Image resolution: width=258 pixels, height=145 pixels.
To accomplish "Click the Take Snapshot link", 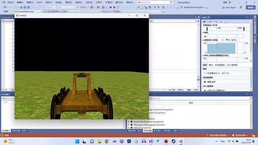I will (x=211, y=82).
